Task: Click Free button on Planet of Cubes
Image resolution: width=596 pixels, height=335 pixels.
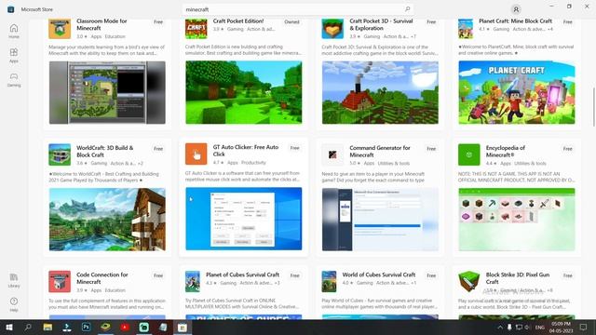Action: click(x=295, y=275)
